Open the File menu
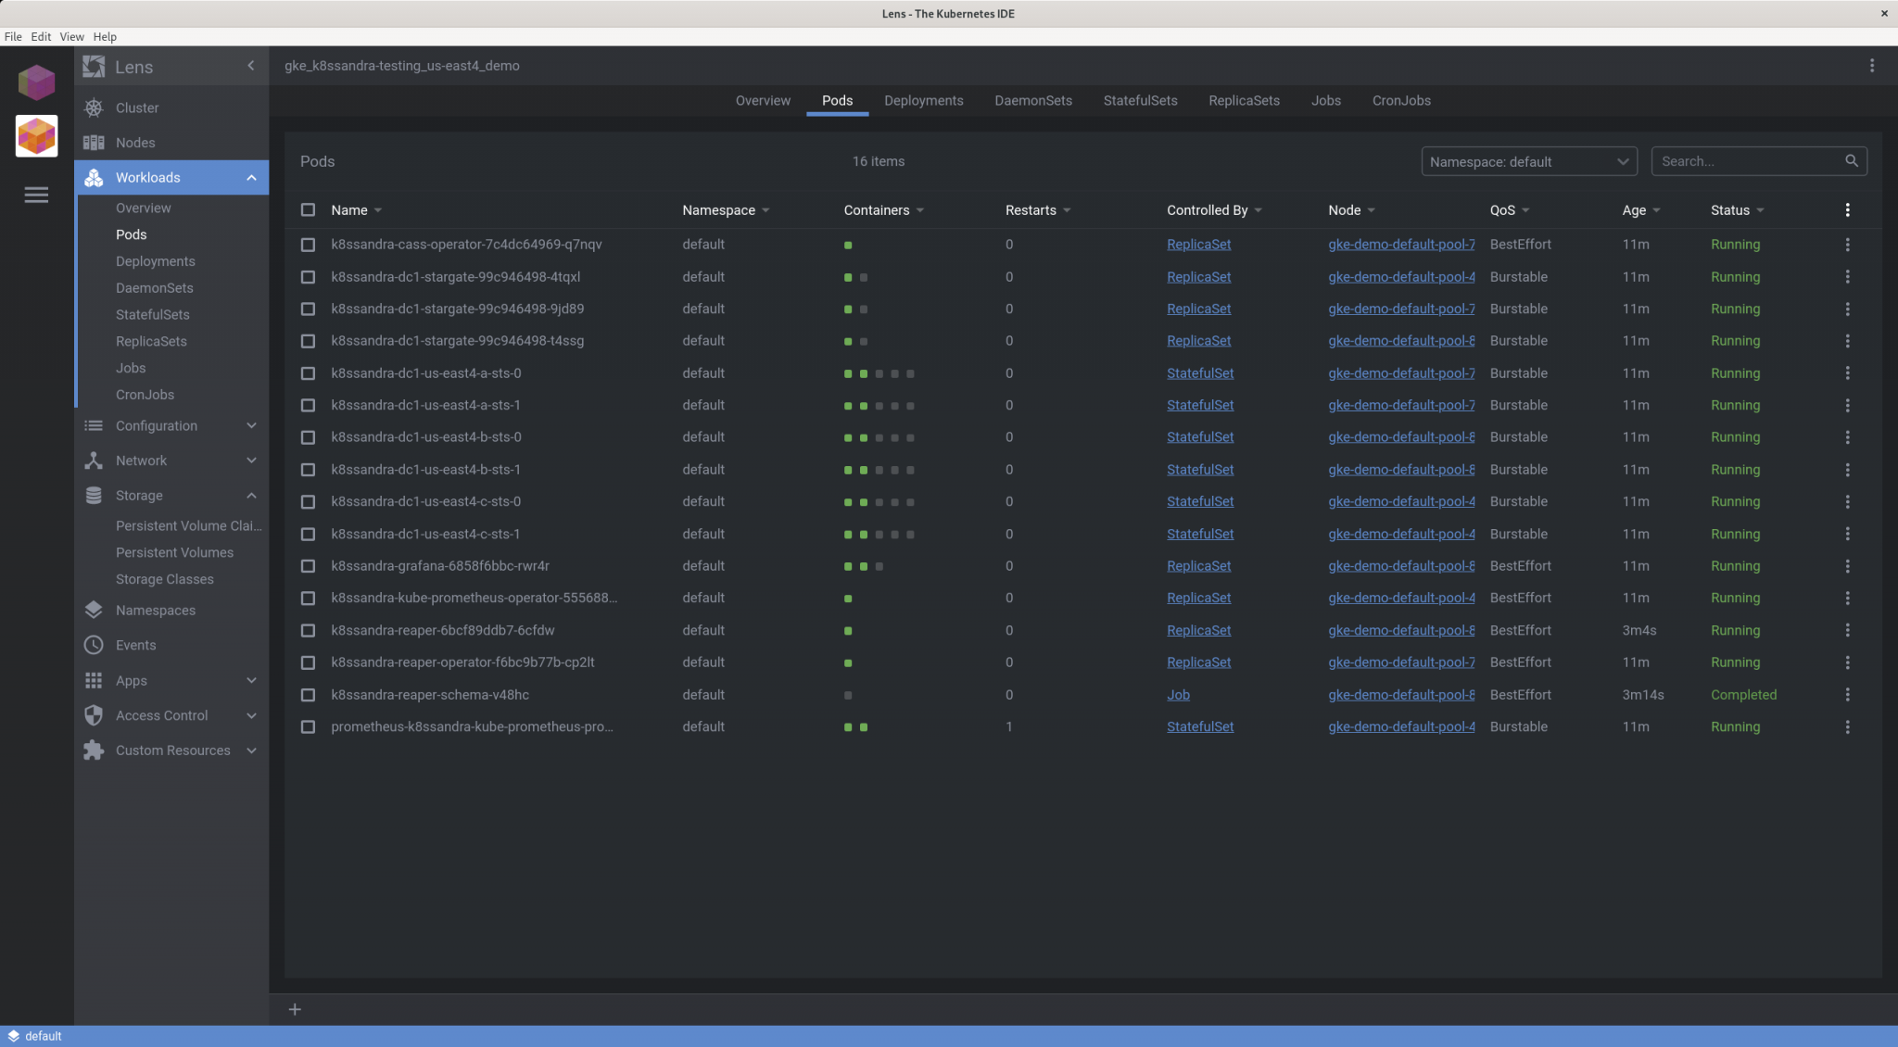This screenshot has width=1898, height=1047. [x=13, y=37]
